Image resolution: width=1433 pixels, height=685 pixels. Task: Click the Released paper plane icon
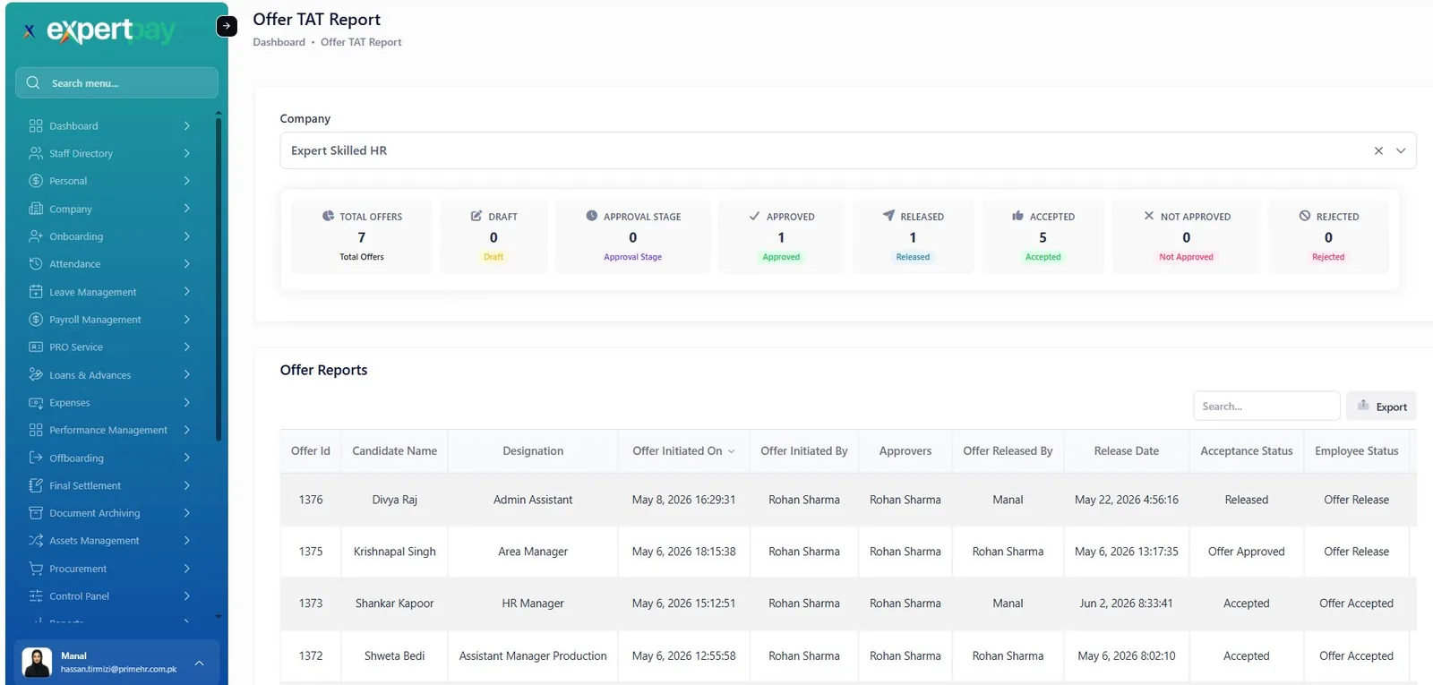(x=888, y=216)
